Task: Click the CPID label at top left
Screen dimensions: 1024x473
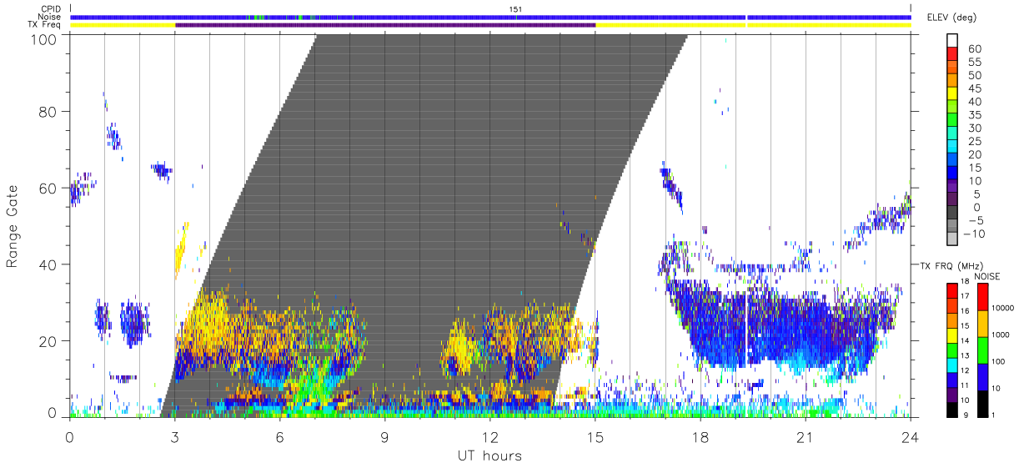Action: click(52, 9)
